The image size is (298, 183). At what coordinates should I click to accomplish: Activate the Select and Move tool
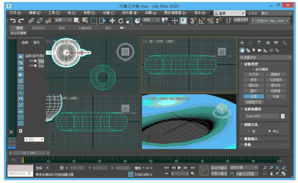pyautogui.click(x=112, y=21)
